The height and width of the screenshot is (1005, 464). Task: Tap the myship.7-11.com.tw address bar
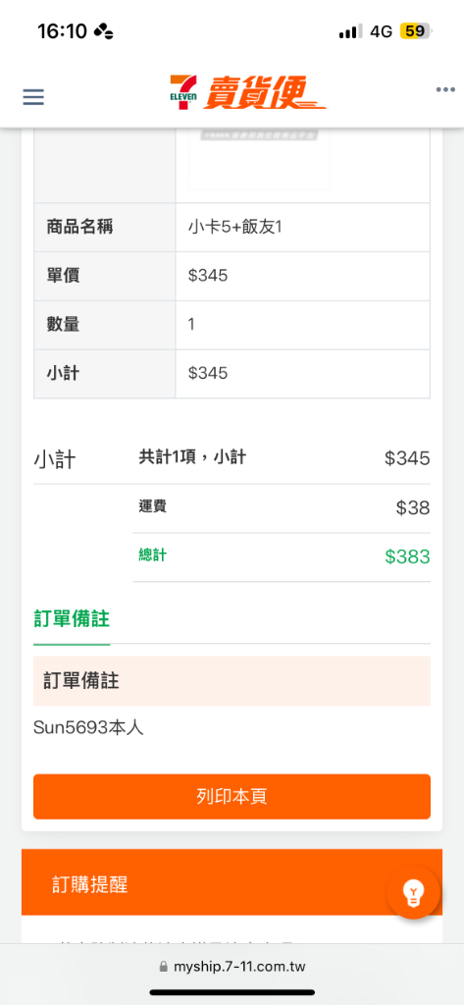232,967
